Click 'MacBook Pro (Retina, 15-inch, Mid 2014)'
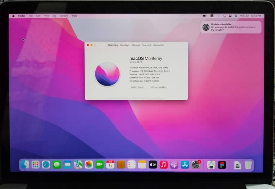The width and height of the screenshot is (275, 189). pos(149,68)
